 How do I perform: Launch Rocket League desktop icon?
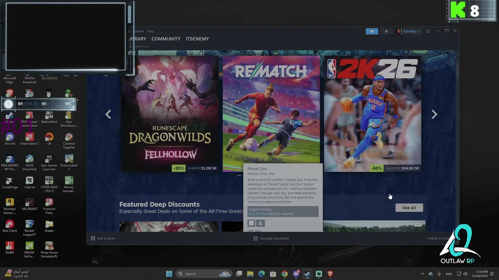pyautogui.click(x=29, y=228)
